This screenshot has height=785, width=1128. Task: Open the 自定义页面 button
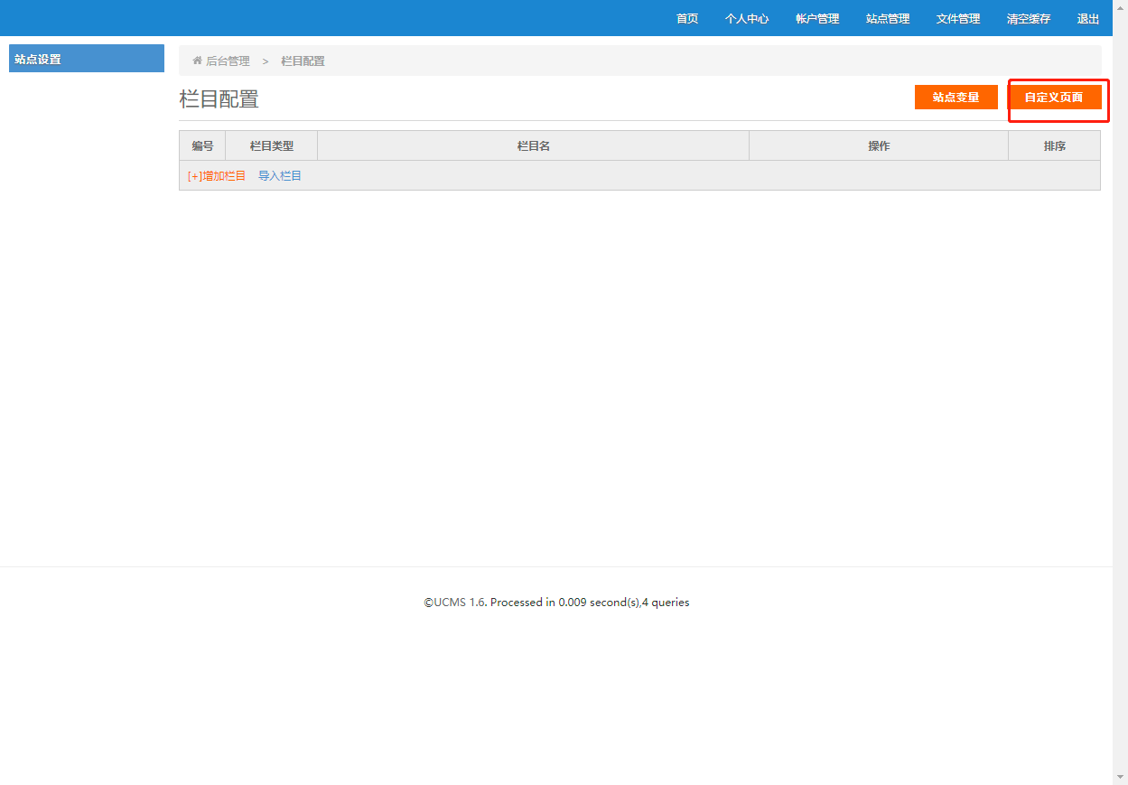coord(1054,97)
